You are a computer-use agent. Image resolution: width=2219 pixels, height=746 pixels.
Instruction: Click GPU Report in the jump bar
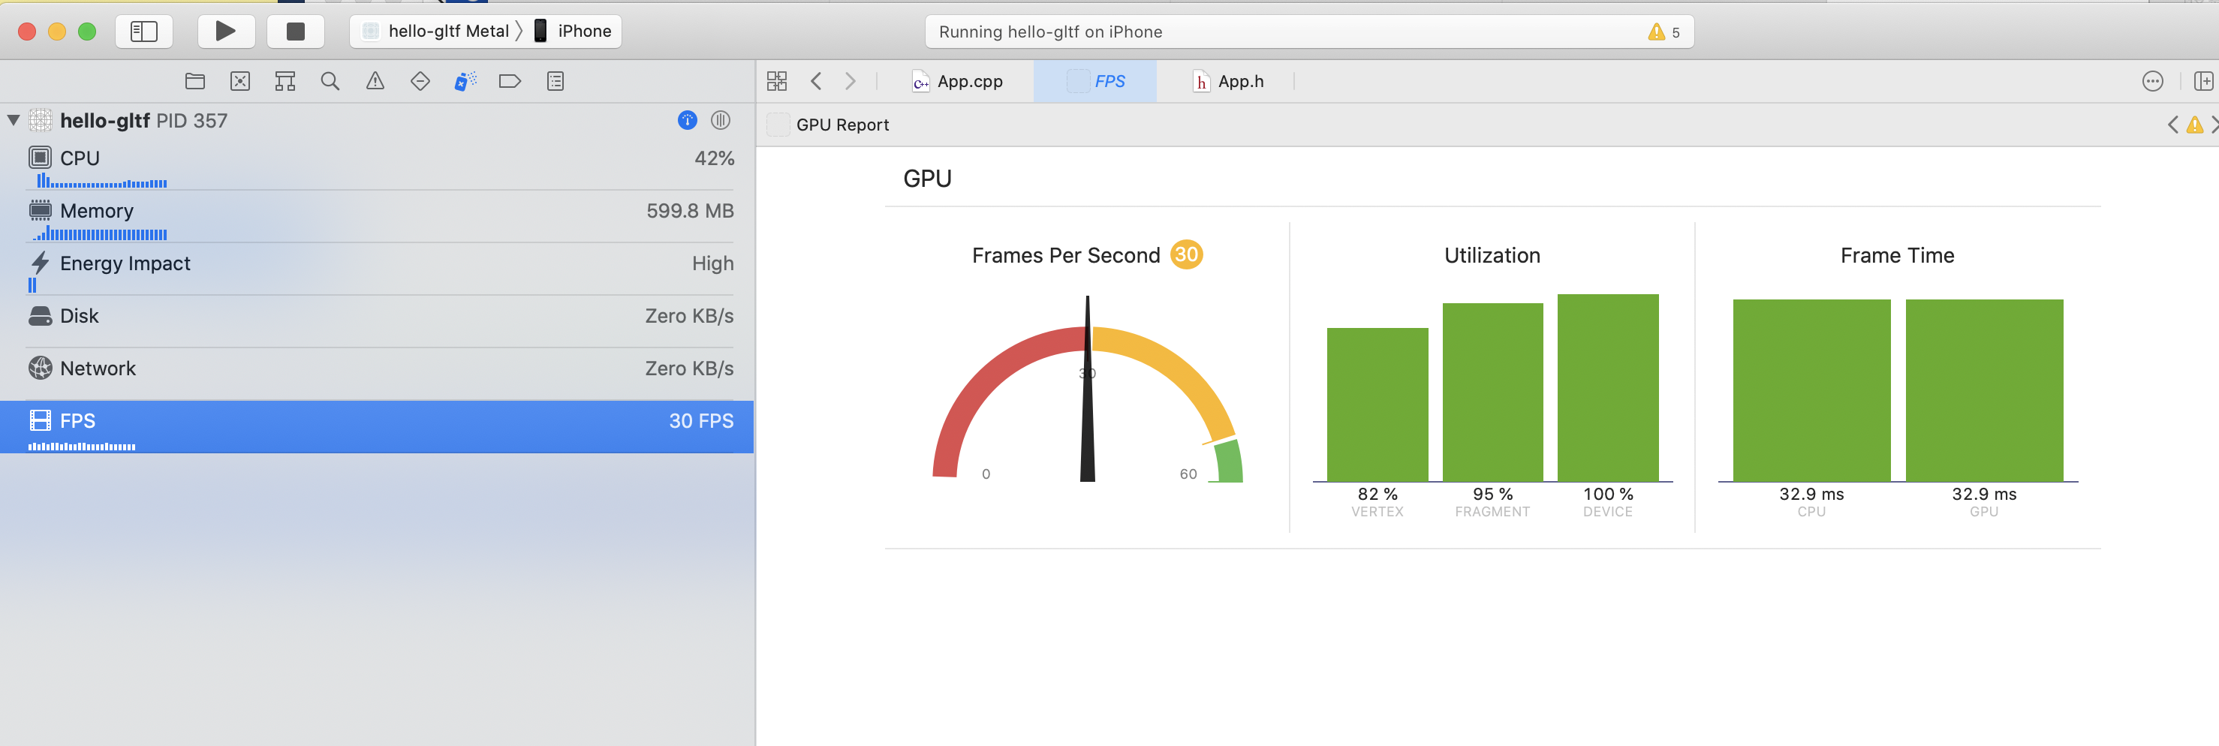point(842,125)
